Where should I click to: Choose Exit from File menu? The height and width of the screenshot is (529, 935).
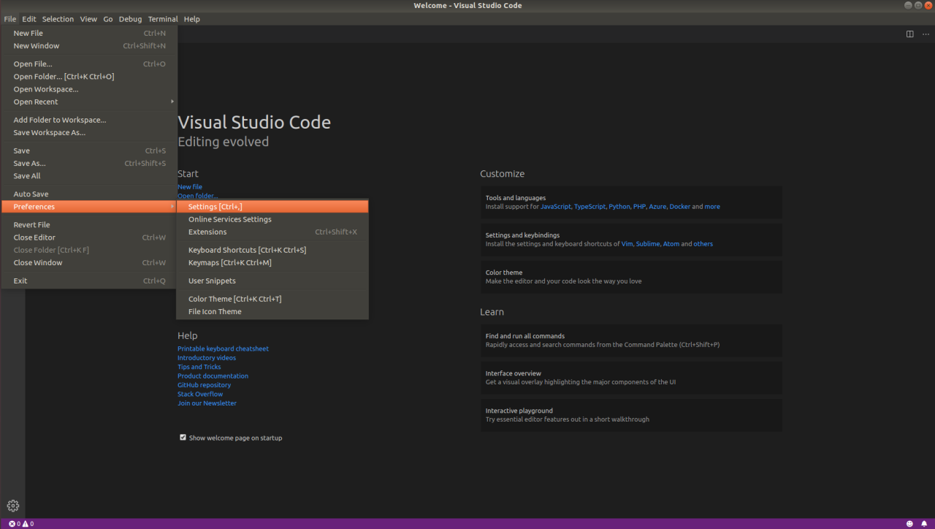point(89,281)
